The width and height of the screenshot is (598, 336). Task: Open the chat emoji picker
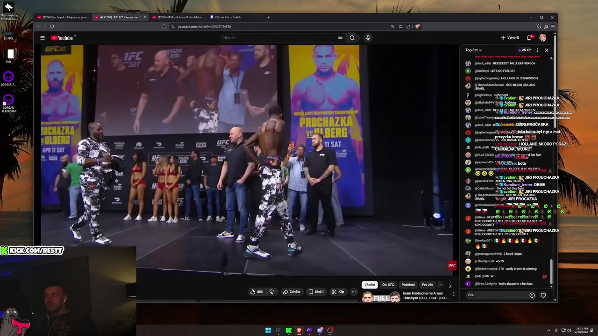coord(532,295)
